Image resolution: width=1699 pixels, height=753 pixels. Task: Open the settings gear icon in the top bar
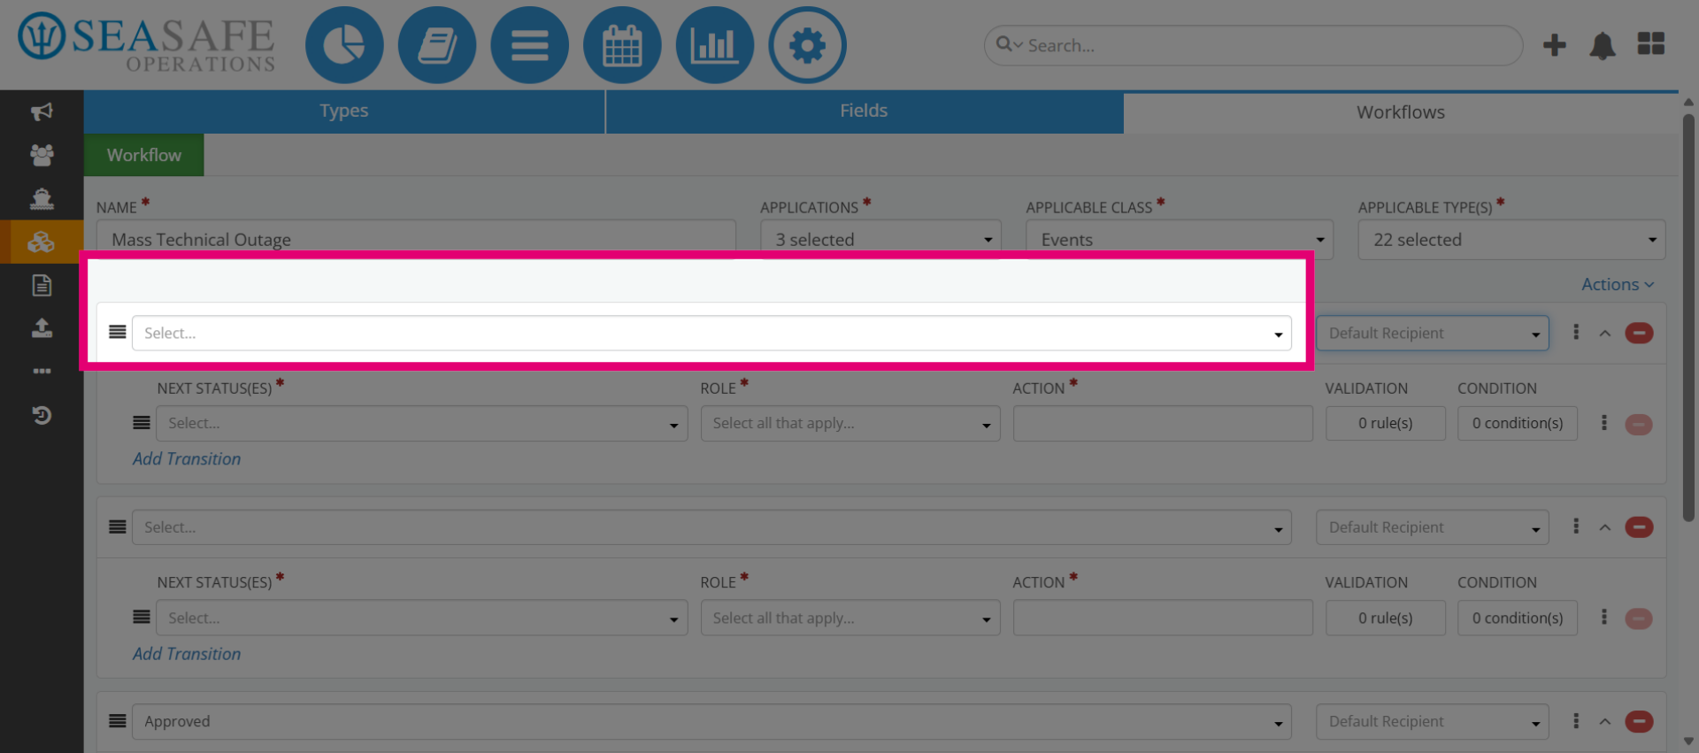[x=807, y=45]
